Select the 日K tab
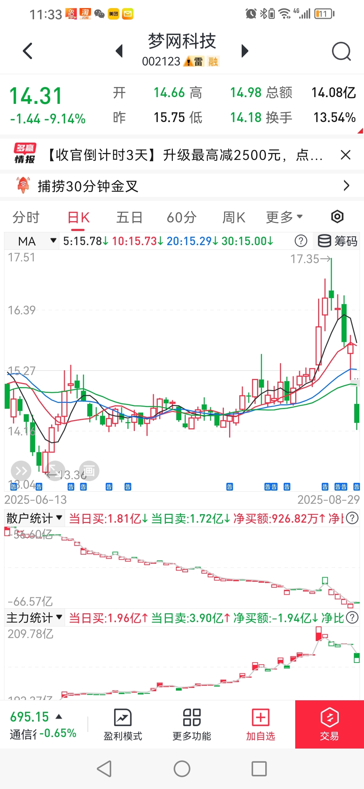This screenshot has height=789, width=364. tap(78, 218)
